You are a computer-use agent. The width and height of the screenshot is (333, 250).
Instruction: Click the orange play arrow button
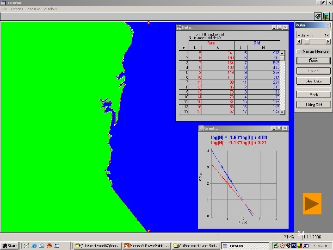tap(312, 204)
